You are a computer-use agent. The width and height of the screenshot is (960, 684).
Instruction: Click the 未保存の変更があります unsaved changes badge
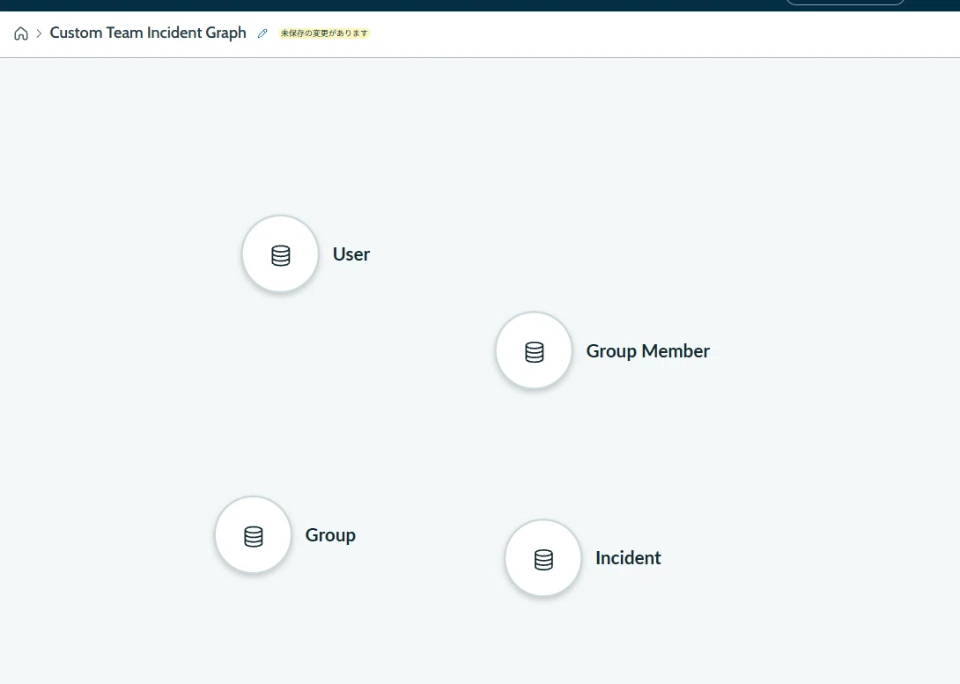tap(324, 33)
